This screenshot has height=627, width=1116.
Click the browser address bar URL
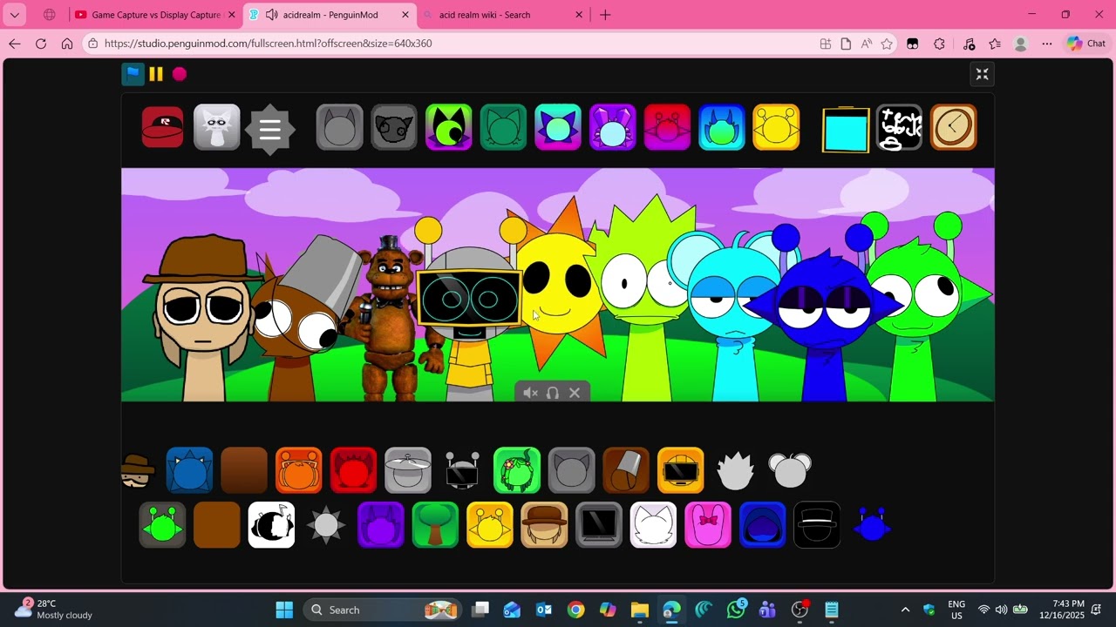(269, 44)
